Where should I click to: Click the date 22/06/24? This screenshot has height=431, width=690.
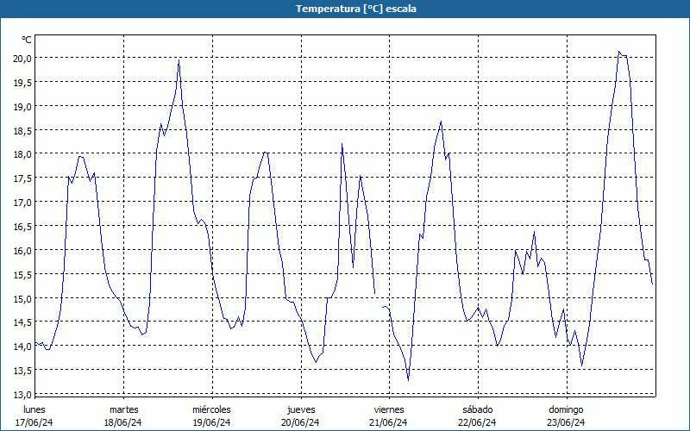coord(477,422)
